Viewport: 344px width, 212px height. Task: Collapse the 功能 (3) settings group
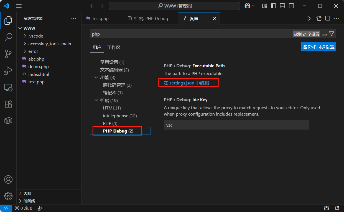tap(96, 78)
